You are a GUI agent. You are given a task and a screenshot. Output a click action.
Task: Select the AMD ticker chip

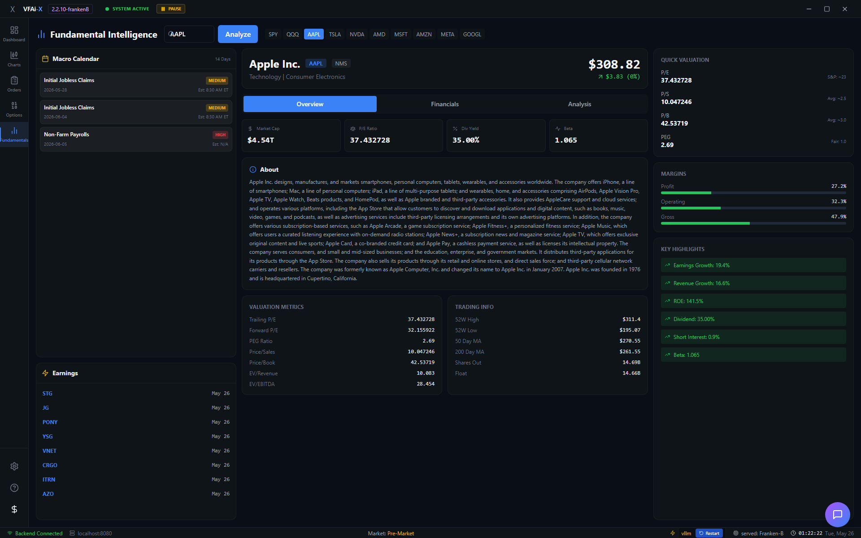[379, 35]
